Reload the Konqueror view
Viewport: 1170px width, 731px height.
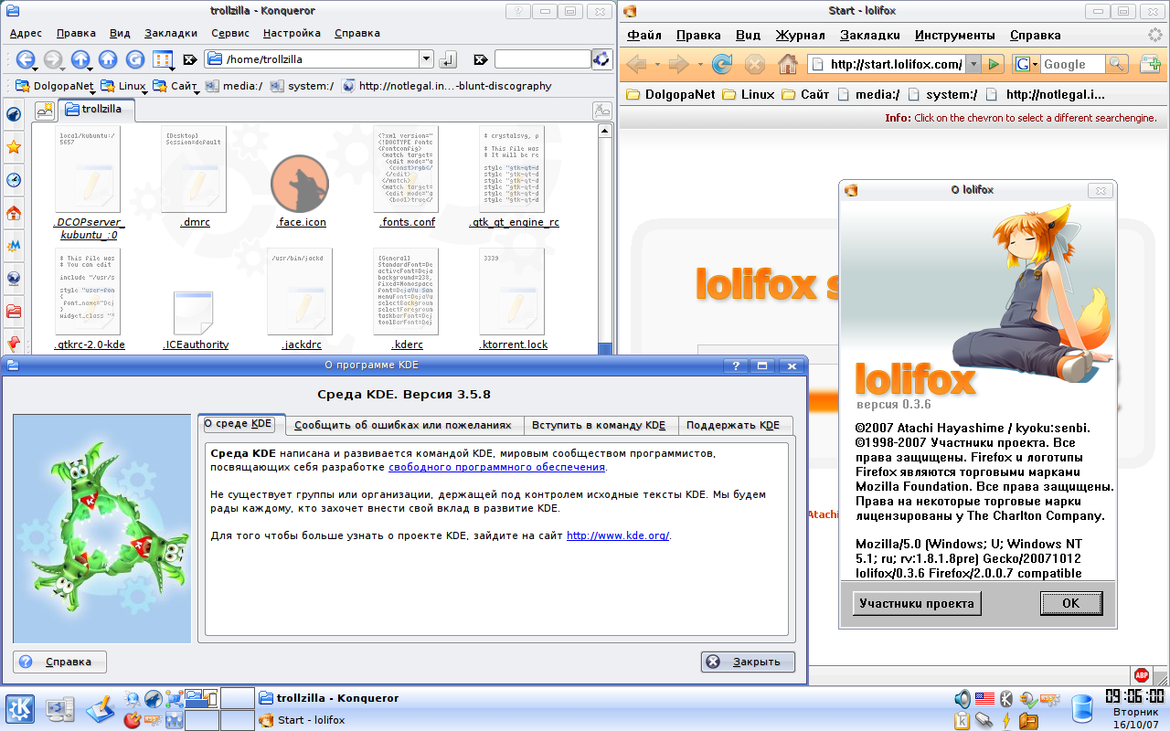click(135, 60)
